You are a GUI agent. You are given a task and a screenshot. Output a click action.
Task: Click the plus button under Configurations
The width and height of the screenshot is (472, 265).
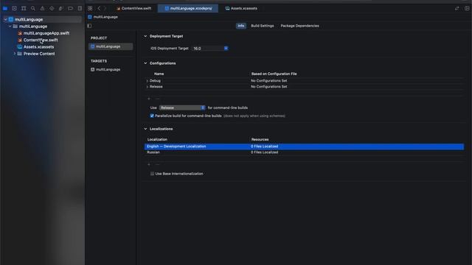click(x=149, y=99)
